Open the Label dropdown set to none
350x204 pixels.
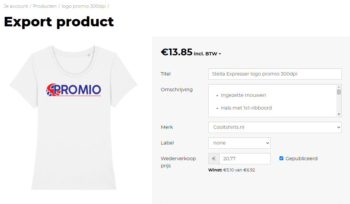[239, 143]
